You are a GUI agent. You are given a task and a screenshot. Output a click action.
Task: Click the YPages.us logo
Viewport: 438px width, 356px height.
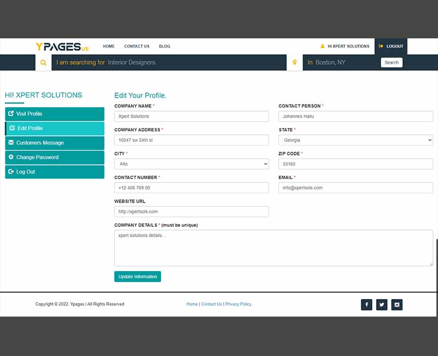pyautogui.click(x=62, y=47)
